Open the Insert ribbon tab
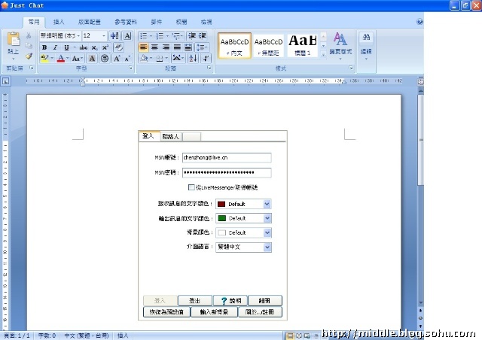The image size is (482, 340). [59, 22]
